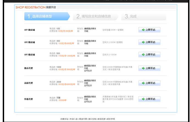The width and height of the screenshot is (190, 122).
Task: Click 空间3000M 开通商城2折优惠 description
Action: [x=117, y=83]
